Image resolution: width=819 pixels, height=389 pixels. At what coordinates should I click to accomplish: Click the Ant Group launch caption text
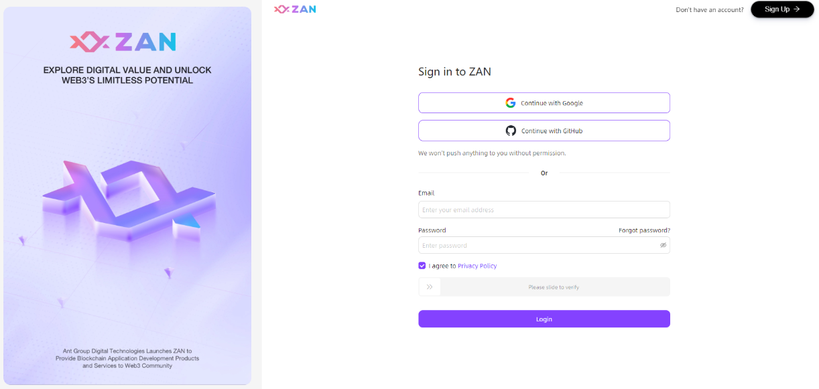coord(127,358)
